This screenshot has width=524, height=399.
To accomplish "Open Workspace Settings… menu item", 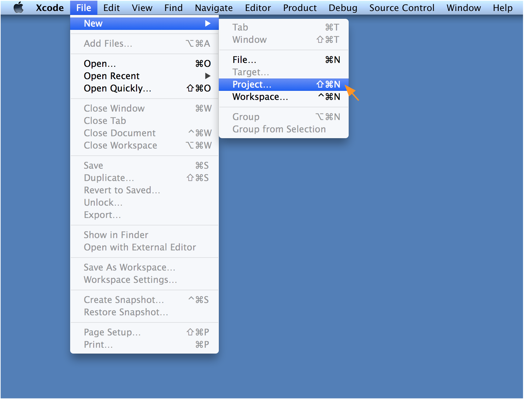I will point(144,280).
